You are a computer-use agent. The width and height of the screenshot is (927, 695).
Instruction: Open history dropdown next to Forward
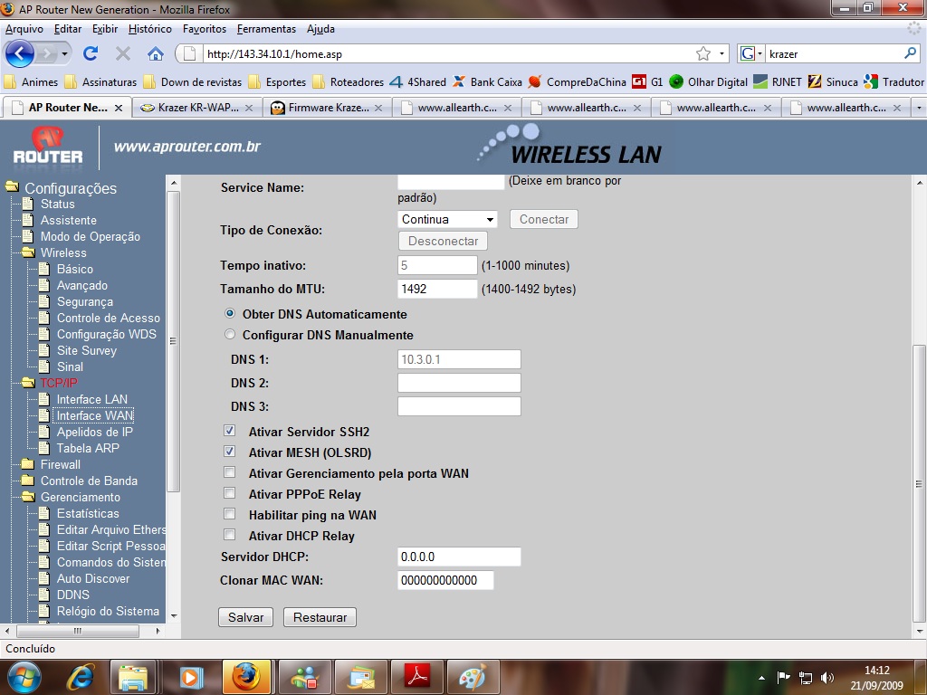tap(64, 53)
